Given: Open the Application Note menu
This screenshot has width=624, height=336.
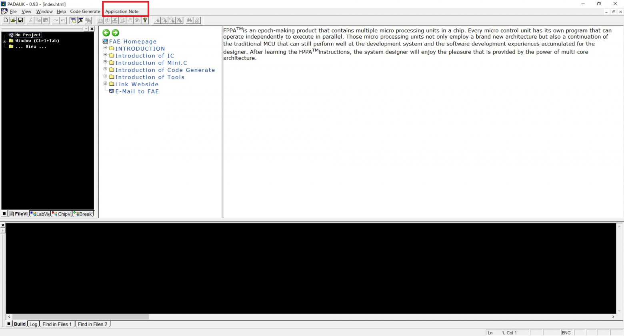Looking at the screenshot, I should coord(122,12).
